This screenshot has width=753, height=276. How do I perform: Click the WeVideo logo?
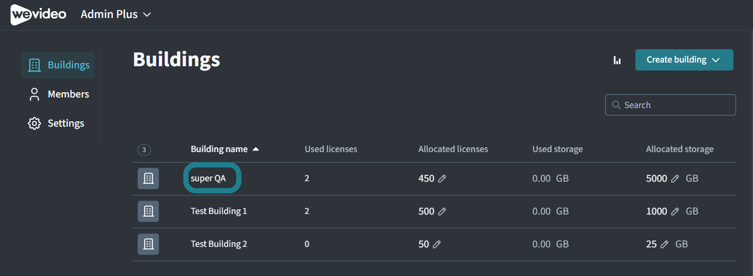pyautogui.click(x=38, y=14)
